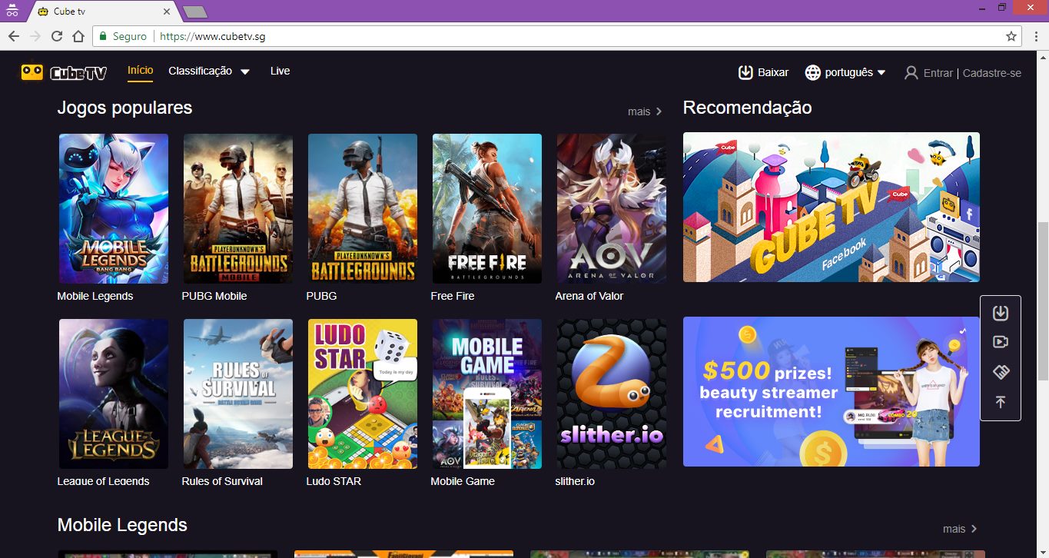Click the floating video camera icon
Screen dimensions: 1049x558
[1001, 343]
